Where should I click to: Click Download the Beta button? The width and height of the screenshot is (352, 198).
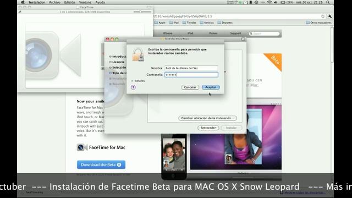pos(101,165)
